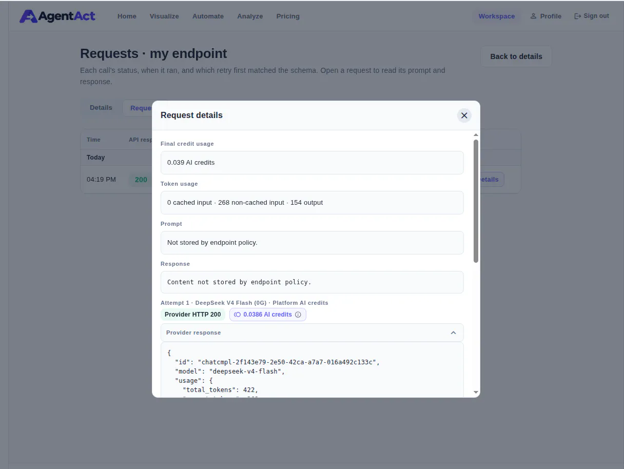
Task: Click the "model": "deepseek-v4-flash" line
Action: click(230, 372)
